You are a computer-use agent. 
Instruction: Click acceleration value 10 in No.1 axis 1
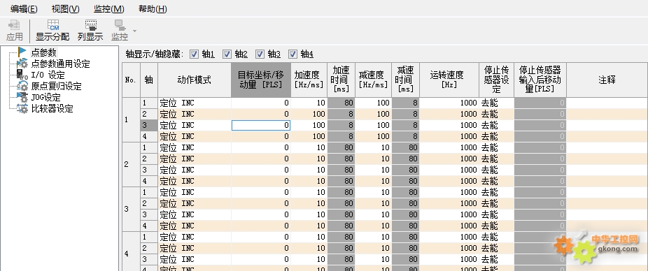pyautogui.click(x=309, y=103)
